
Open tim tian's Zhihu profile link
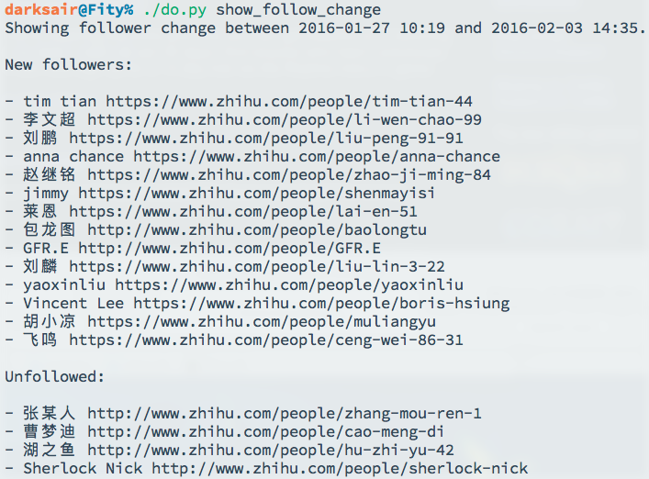(x=289, y=101)
